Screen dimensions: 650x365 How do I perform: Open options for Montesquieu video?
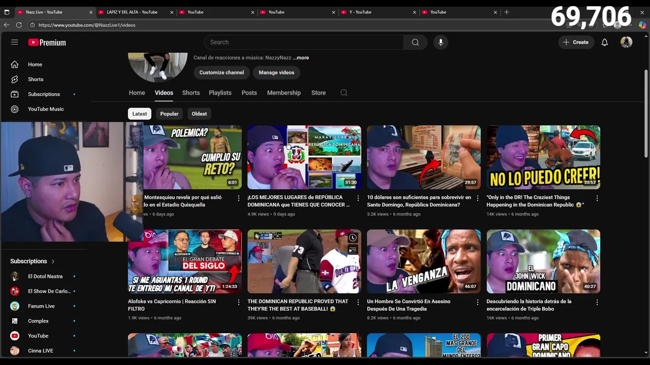[238, 198]
